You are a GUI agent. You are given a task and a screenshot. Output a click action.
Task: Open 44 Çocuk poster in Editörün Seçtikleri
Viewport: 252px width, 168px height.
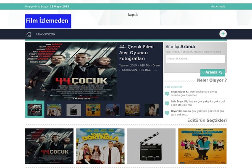click(x=49, y=146)
